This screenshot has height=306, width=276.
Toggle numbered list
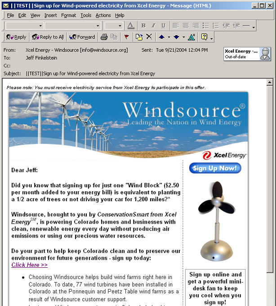[216, 26]
